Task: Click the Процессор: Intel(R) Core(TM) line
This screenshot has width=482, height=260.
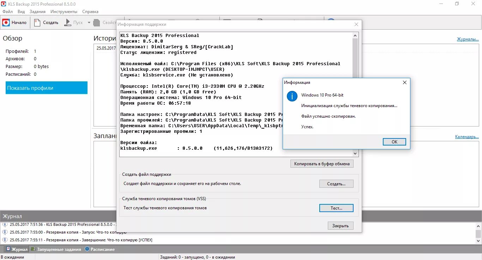Action: click(x=192, y=86)
